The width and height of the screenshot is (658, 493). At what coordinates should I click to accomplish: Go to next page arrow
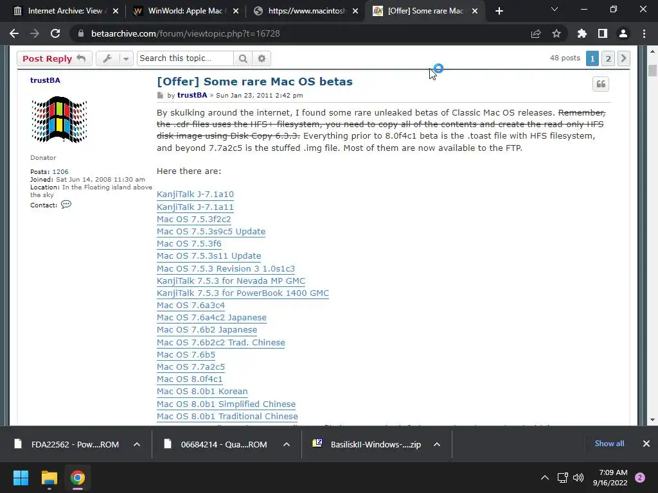pyautogui.click(x=623, y=58)
